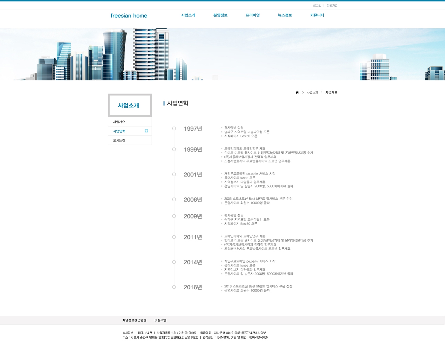Screen dimensions: 445x345
Task: Open the 사업소개 top menu
Action: [188, 15]
